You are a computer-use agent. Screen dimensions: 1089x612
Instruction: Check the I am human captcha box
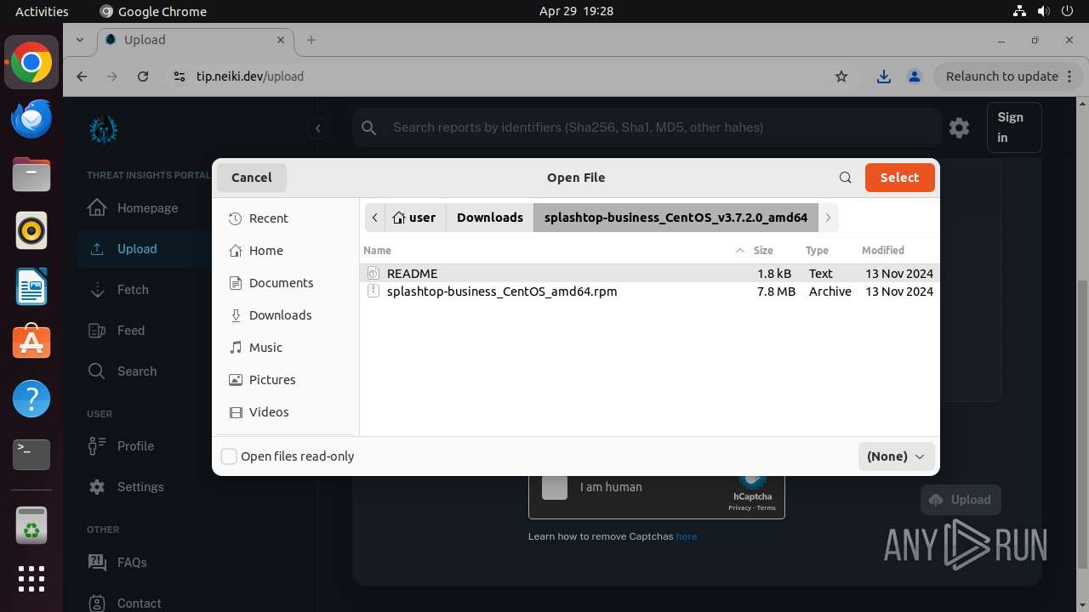(x=555, y=487)
